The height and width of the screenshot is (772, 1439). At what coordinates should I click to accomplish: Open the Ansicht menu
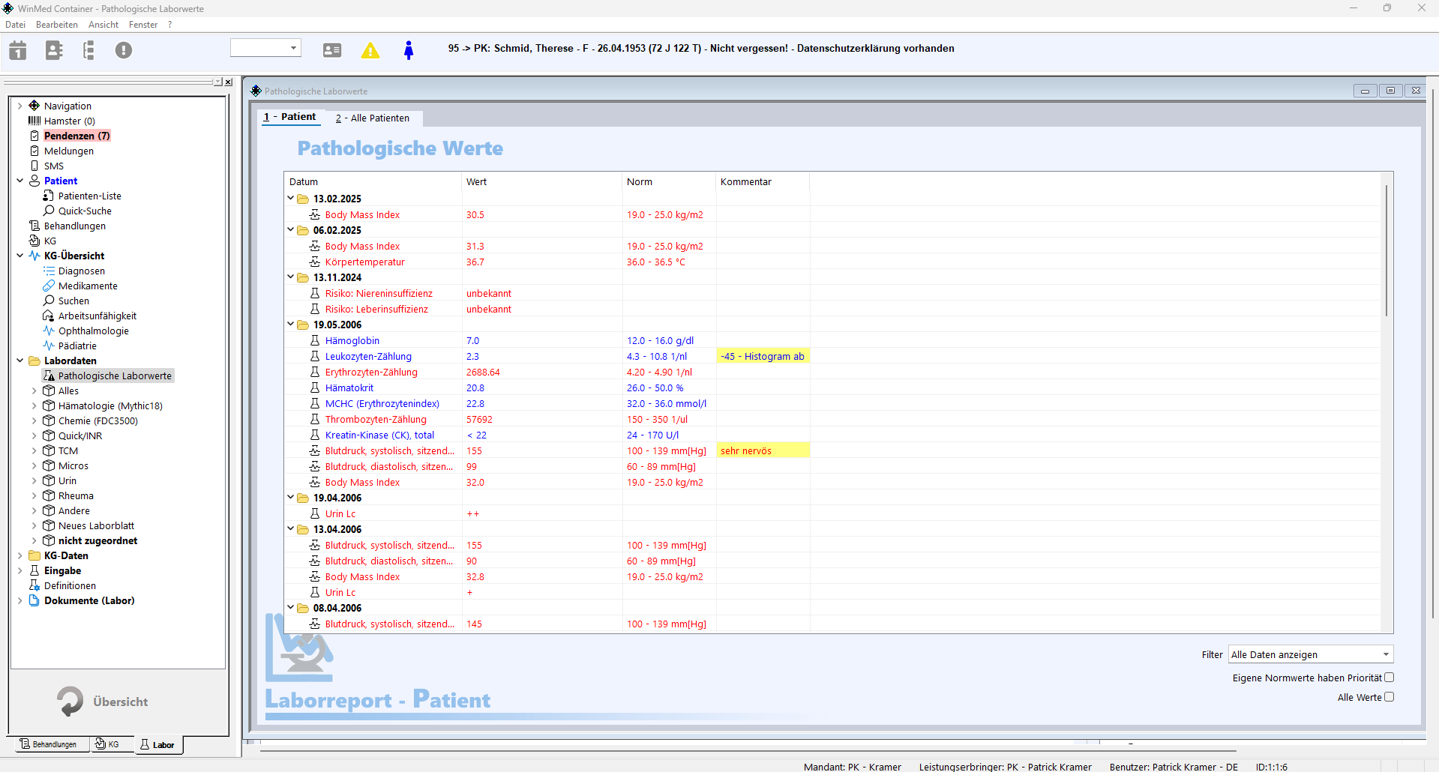[103, 25]
